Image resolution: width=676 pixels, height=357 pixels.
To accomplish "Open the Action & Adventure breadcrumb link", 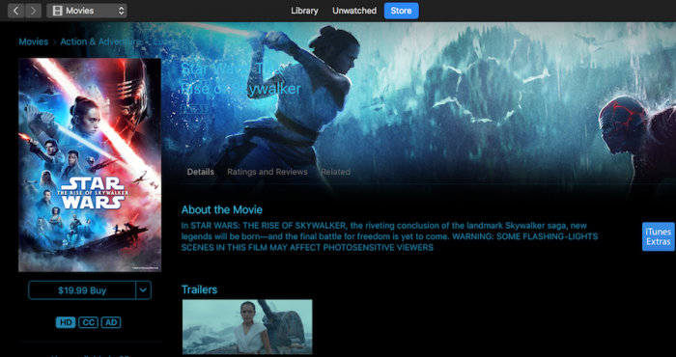I will click(100, 41).
